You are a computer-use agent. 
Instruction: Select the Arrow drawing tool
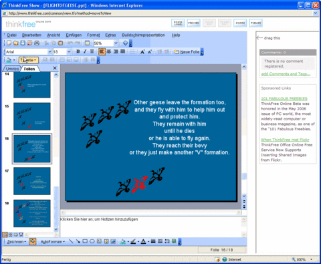pos(78,241)
